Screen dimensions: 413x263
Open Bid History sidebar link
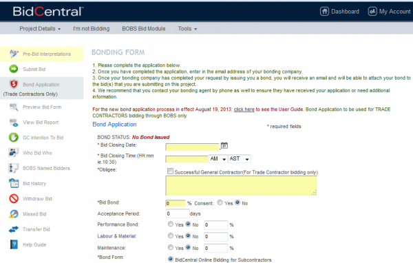point(34,183)
